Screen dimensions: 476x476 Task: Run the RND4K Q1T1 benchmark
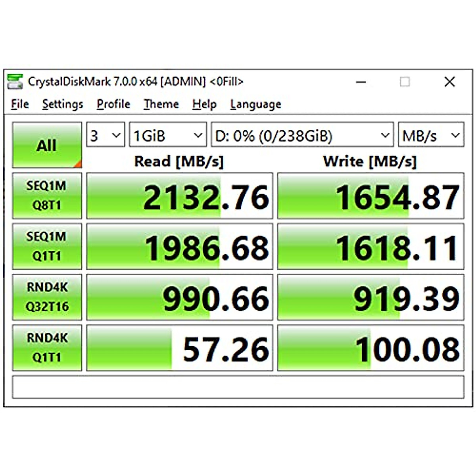(47, 348)
